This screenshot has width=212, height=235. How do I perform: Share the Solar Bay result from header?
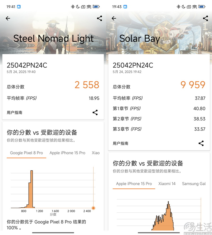(x=205, y=18)
